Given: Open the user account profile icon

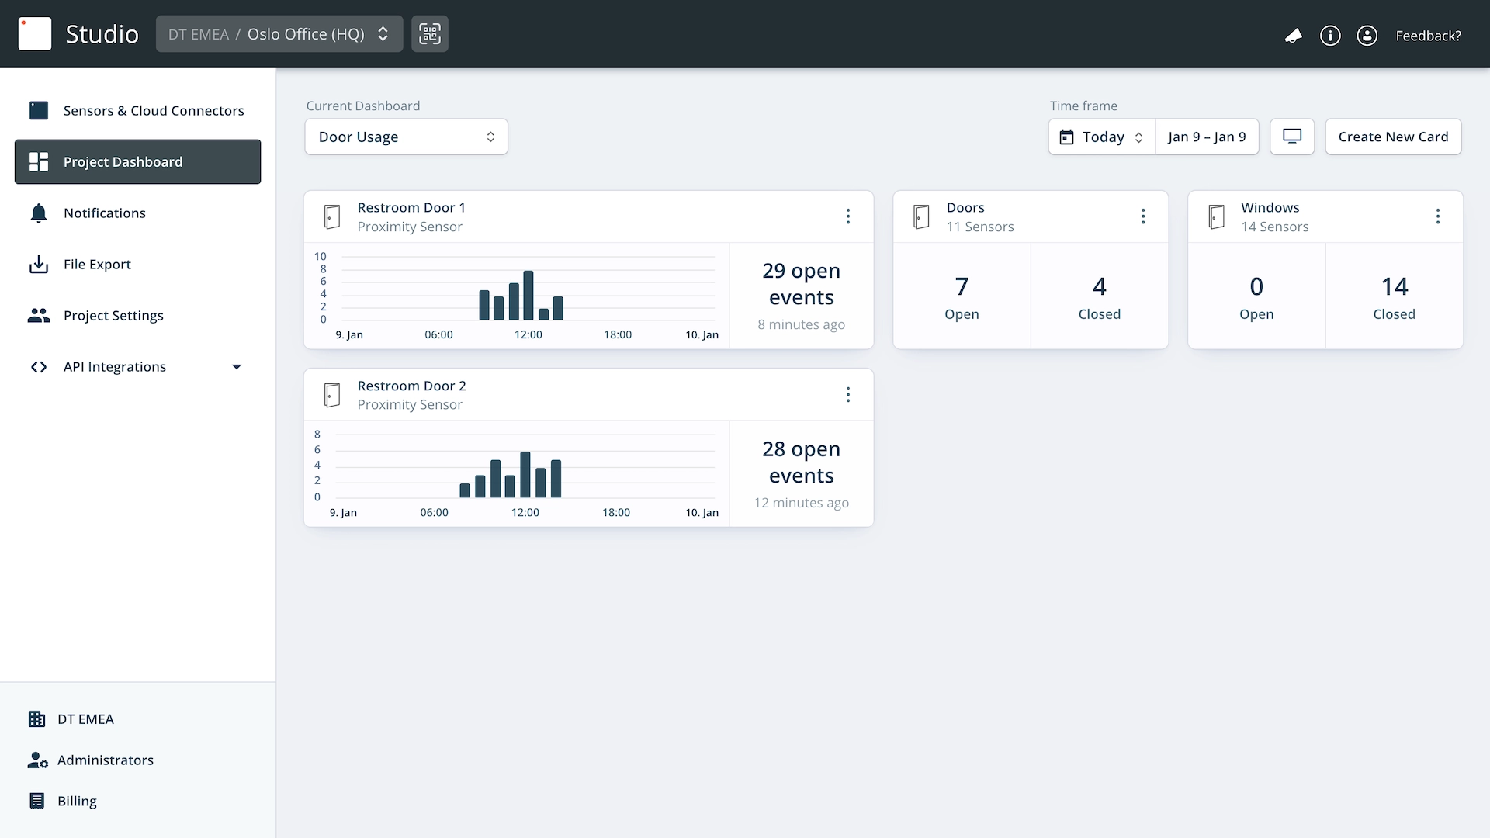Looking at the screenshot, I should (1367, 36).
